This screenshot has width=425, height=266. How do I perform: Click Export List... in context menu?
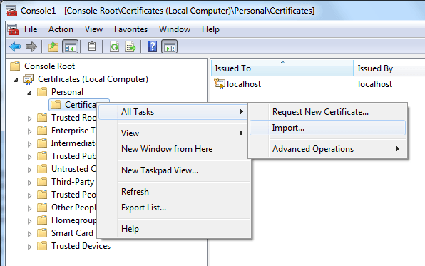[x=173, y=208]
